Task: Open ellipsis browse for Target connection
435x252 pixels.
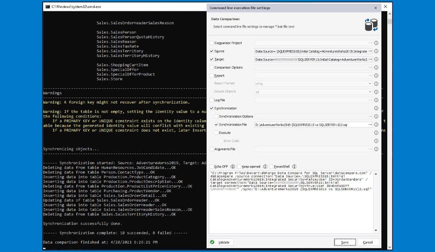Action: point(370,59)
